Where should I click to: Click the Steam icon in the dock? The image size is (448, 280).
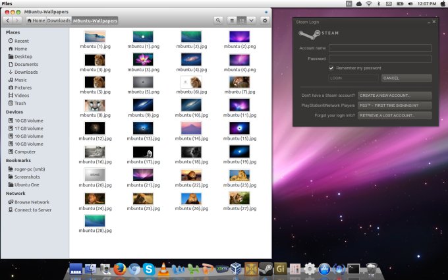pyautogui.click(x=266, y=269)
